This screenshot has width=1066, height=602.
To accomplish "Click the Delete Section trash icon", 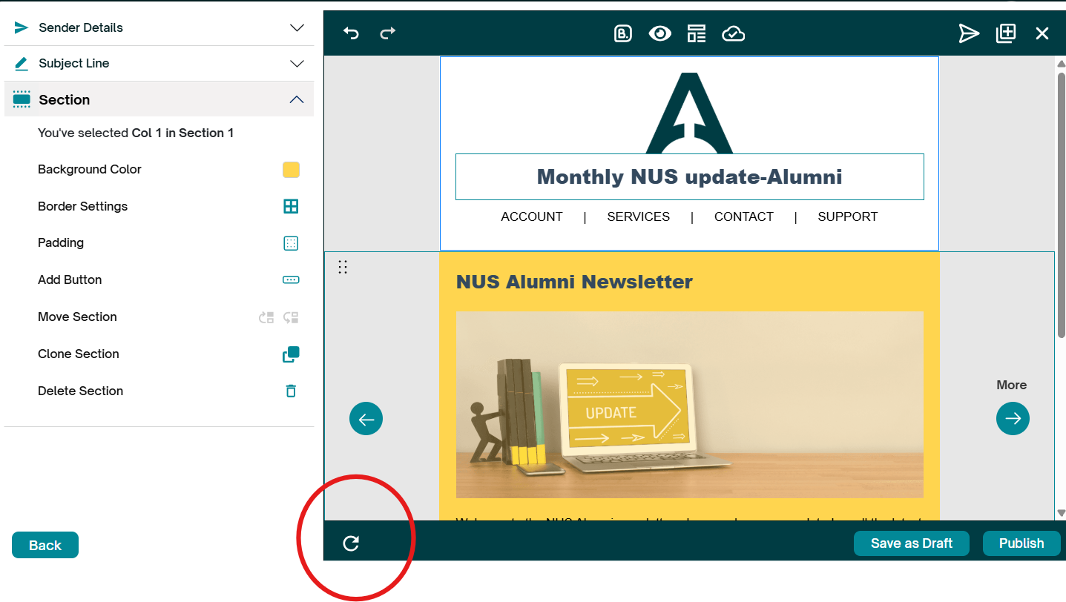I will pyautogui.click(x=291, y=391).
